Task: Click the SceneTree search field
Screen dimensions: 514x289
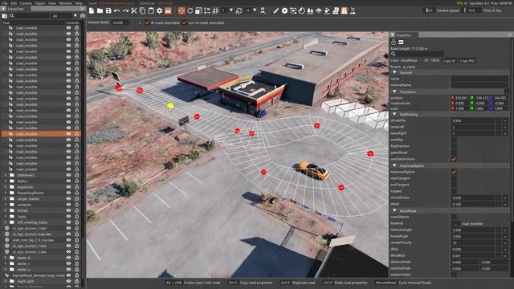Action: click(x=32, y=16)
